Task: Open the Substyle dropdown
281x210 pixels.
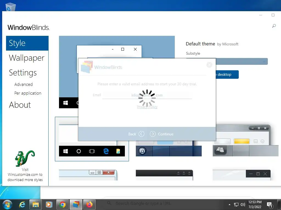Action: click(x=241, y=62)
